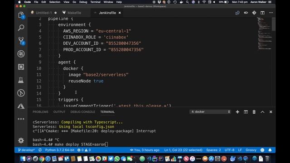Open the Search view in the activity bar
The width and height of the screenshot is (290, 163).
pos(21,28)
